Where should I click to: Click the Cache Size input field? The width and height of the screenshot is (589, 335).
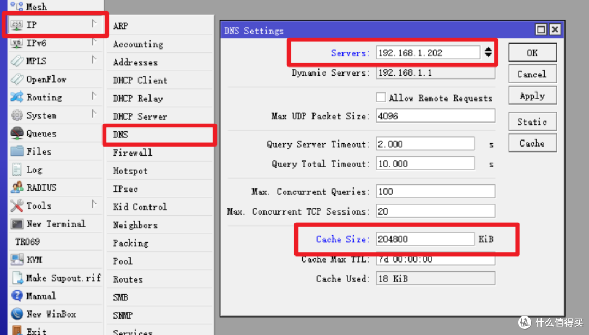click(x=425, y=239)
